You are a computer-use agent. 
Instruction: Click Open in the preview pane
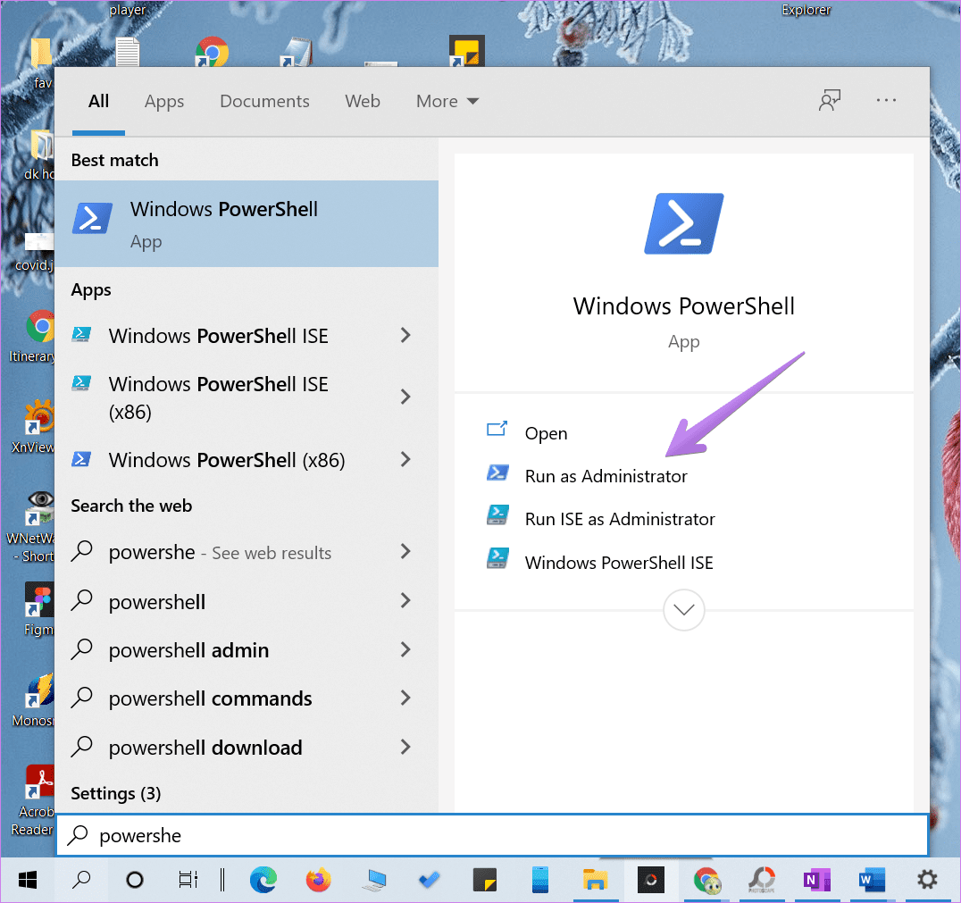(x=546, y=433)
